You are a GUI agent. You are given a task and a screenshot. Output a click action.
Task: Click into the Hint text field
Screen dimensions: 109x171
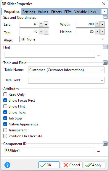point(50,54)
